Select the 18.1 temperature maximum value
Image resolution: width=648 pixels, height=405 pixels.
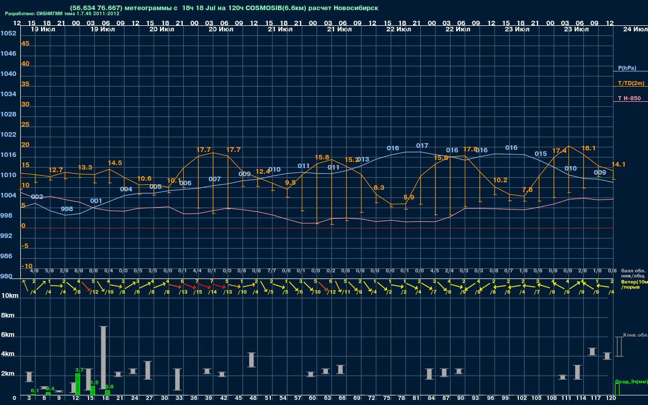click(x=589, y=148)
